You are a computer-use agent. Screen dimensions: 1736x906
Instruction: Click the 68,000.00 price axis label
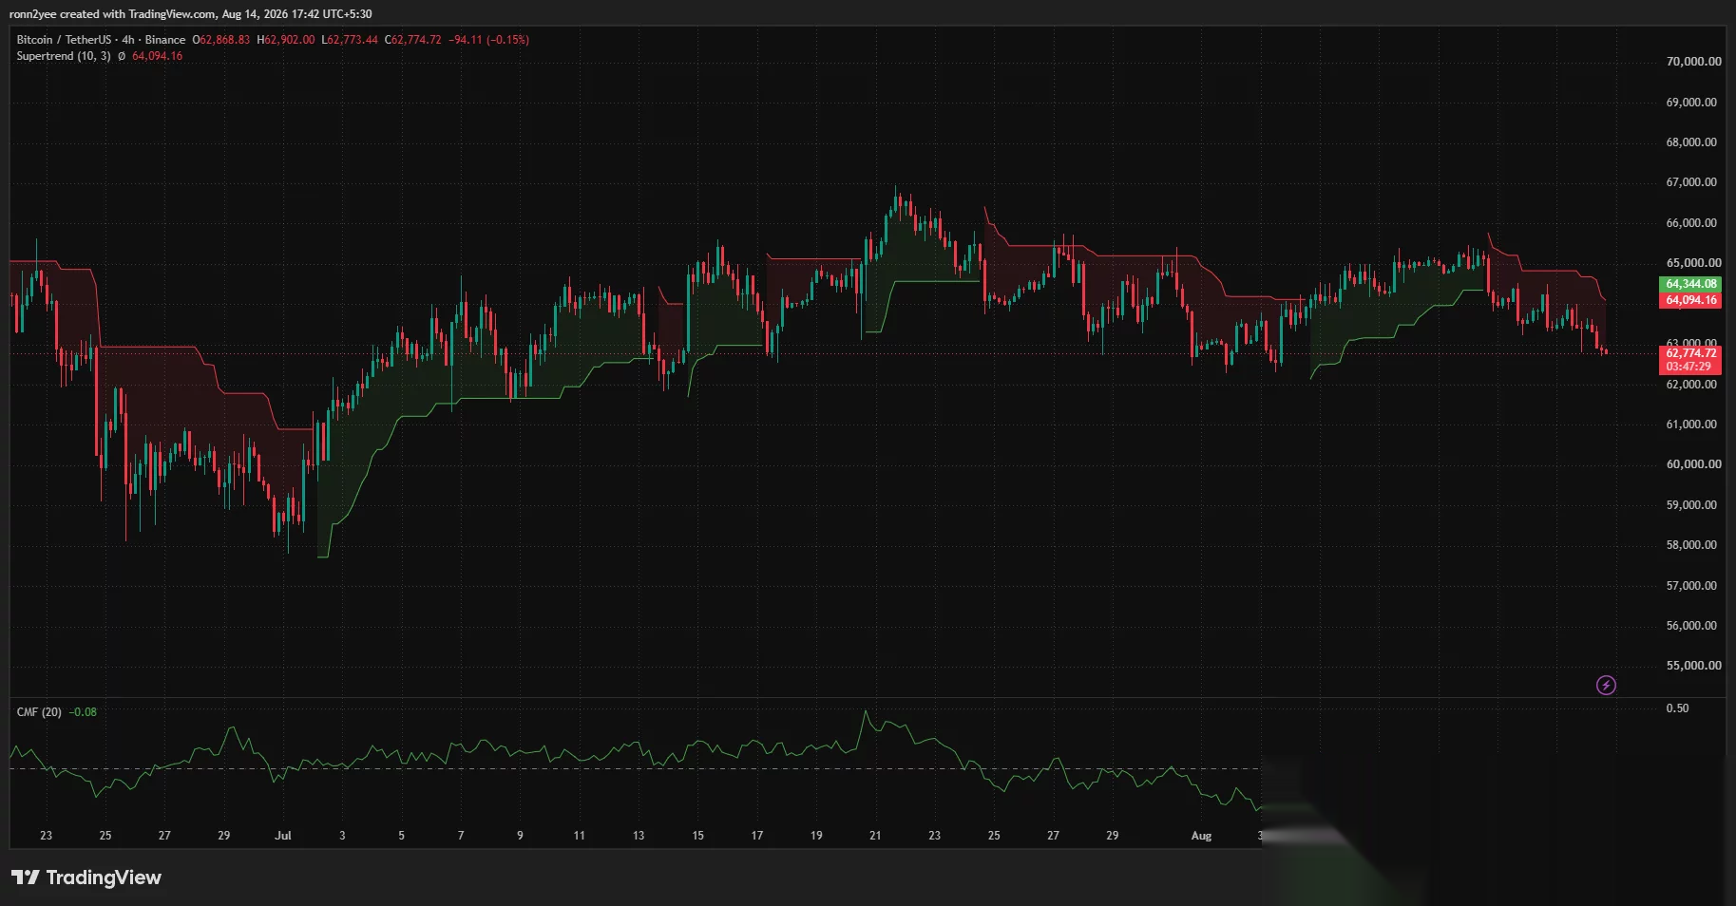pyautogui.click(x=1691, y=142)
